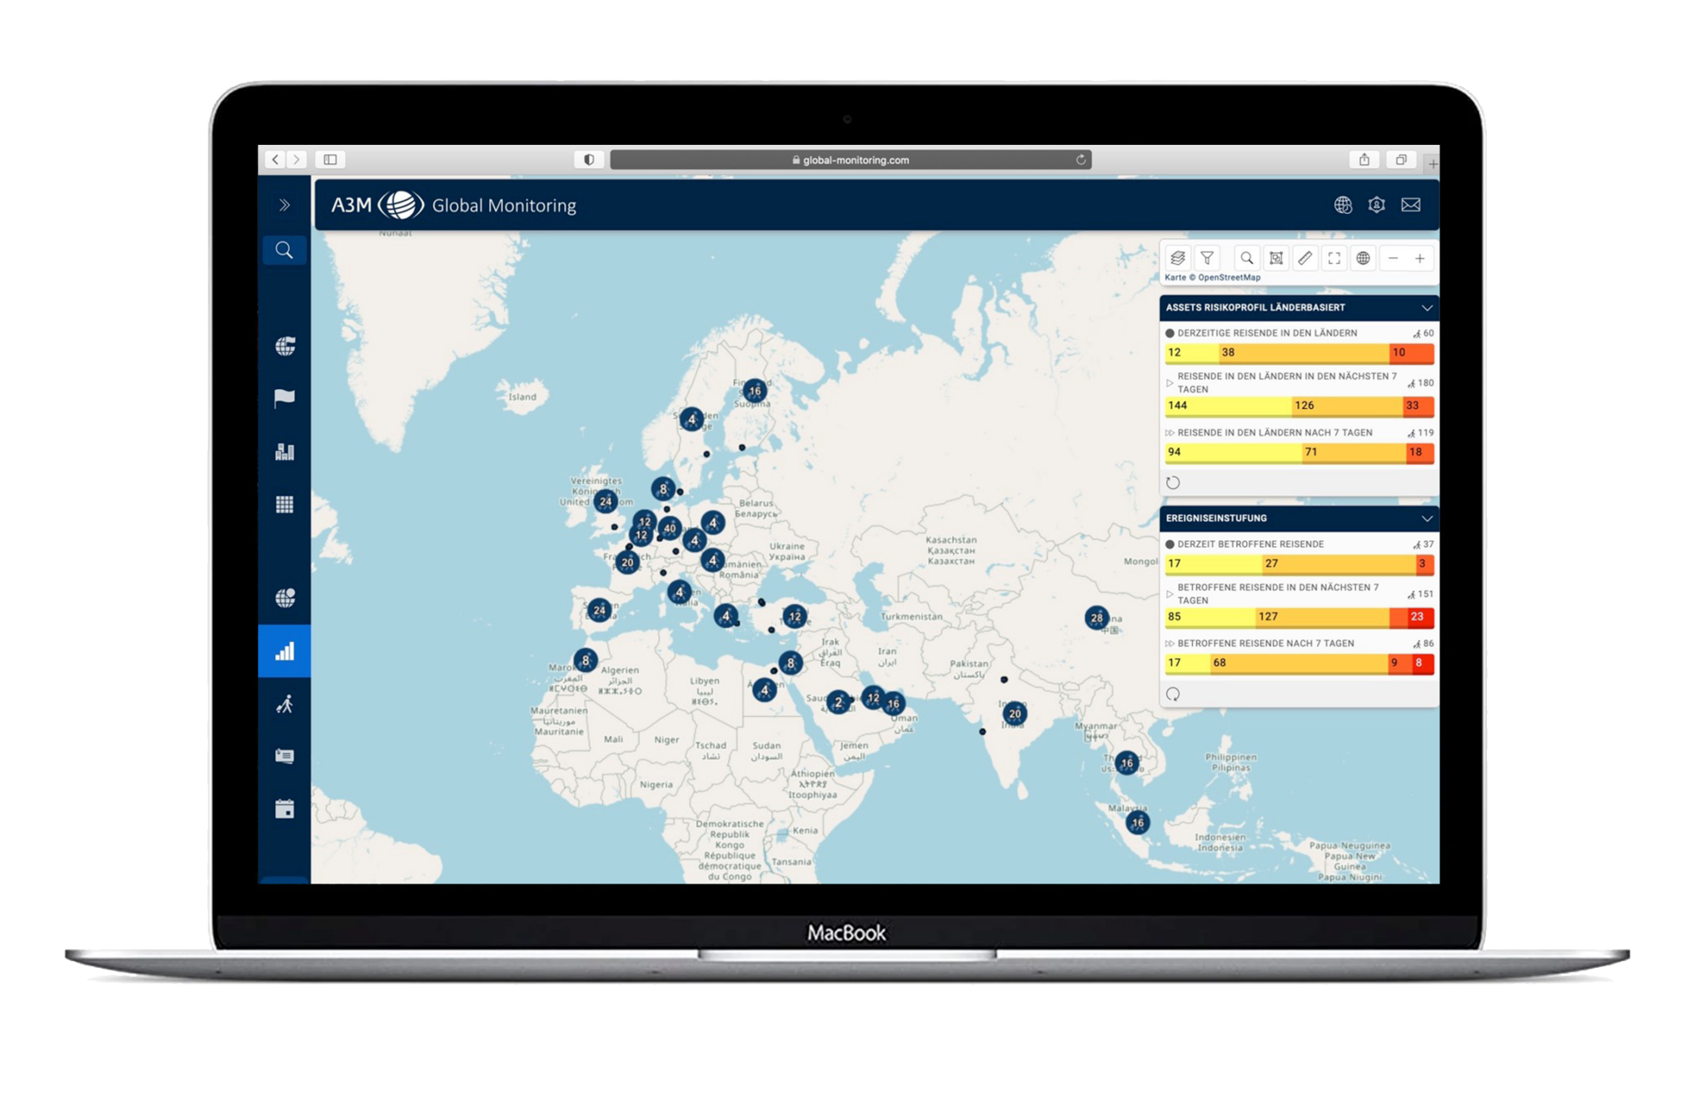This screenshot has width=1706, height=1106.
Task: Click the globe icon in the header bar
Action: 1343,205
